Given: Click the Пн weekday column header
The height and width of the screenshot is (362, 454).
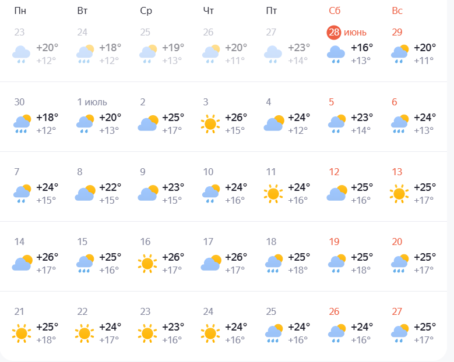Looking at the screenshot, I should [x=20, y=11].
